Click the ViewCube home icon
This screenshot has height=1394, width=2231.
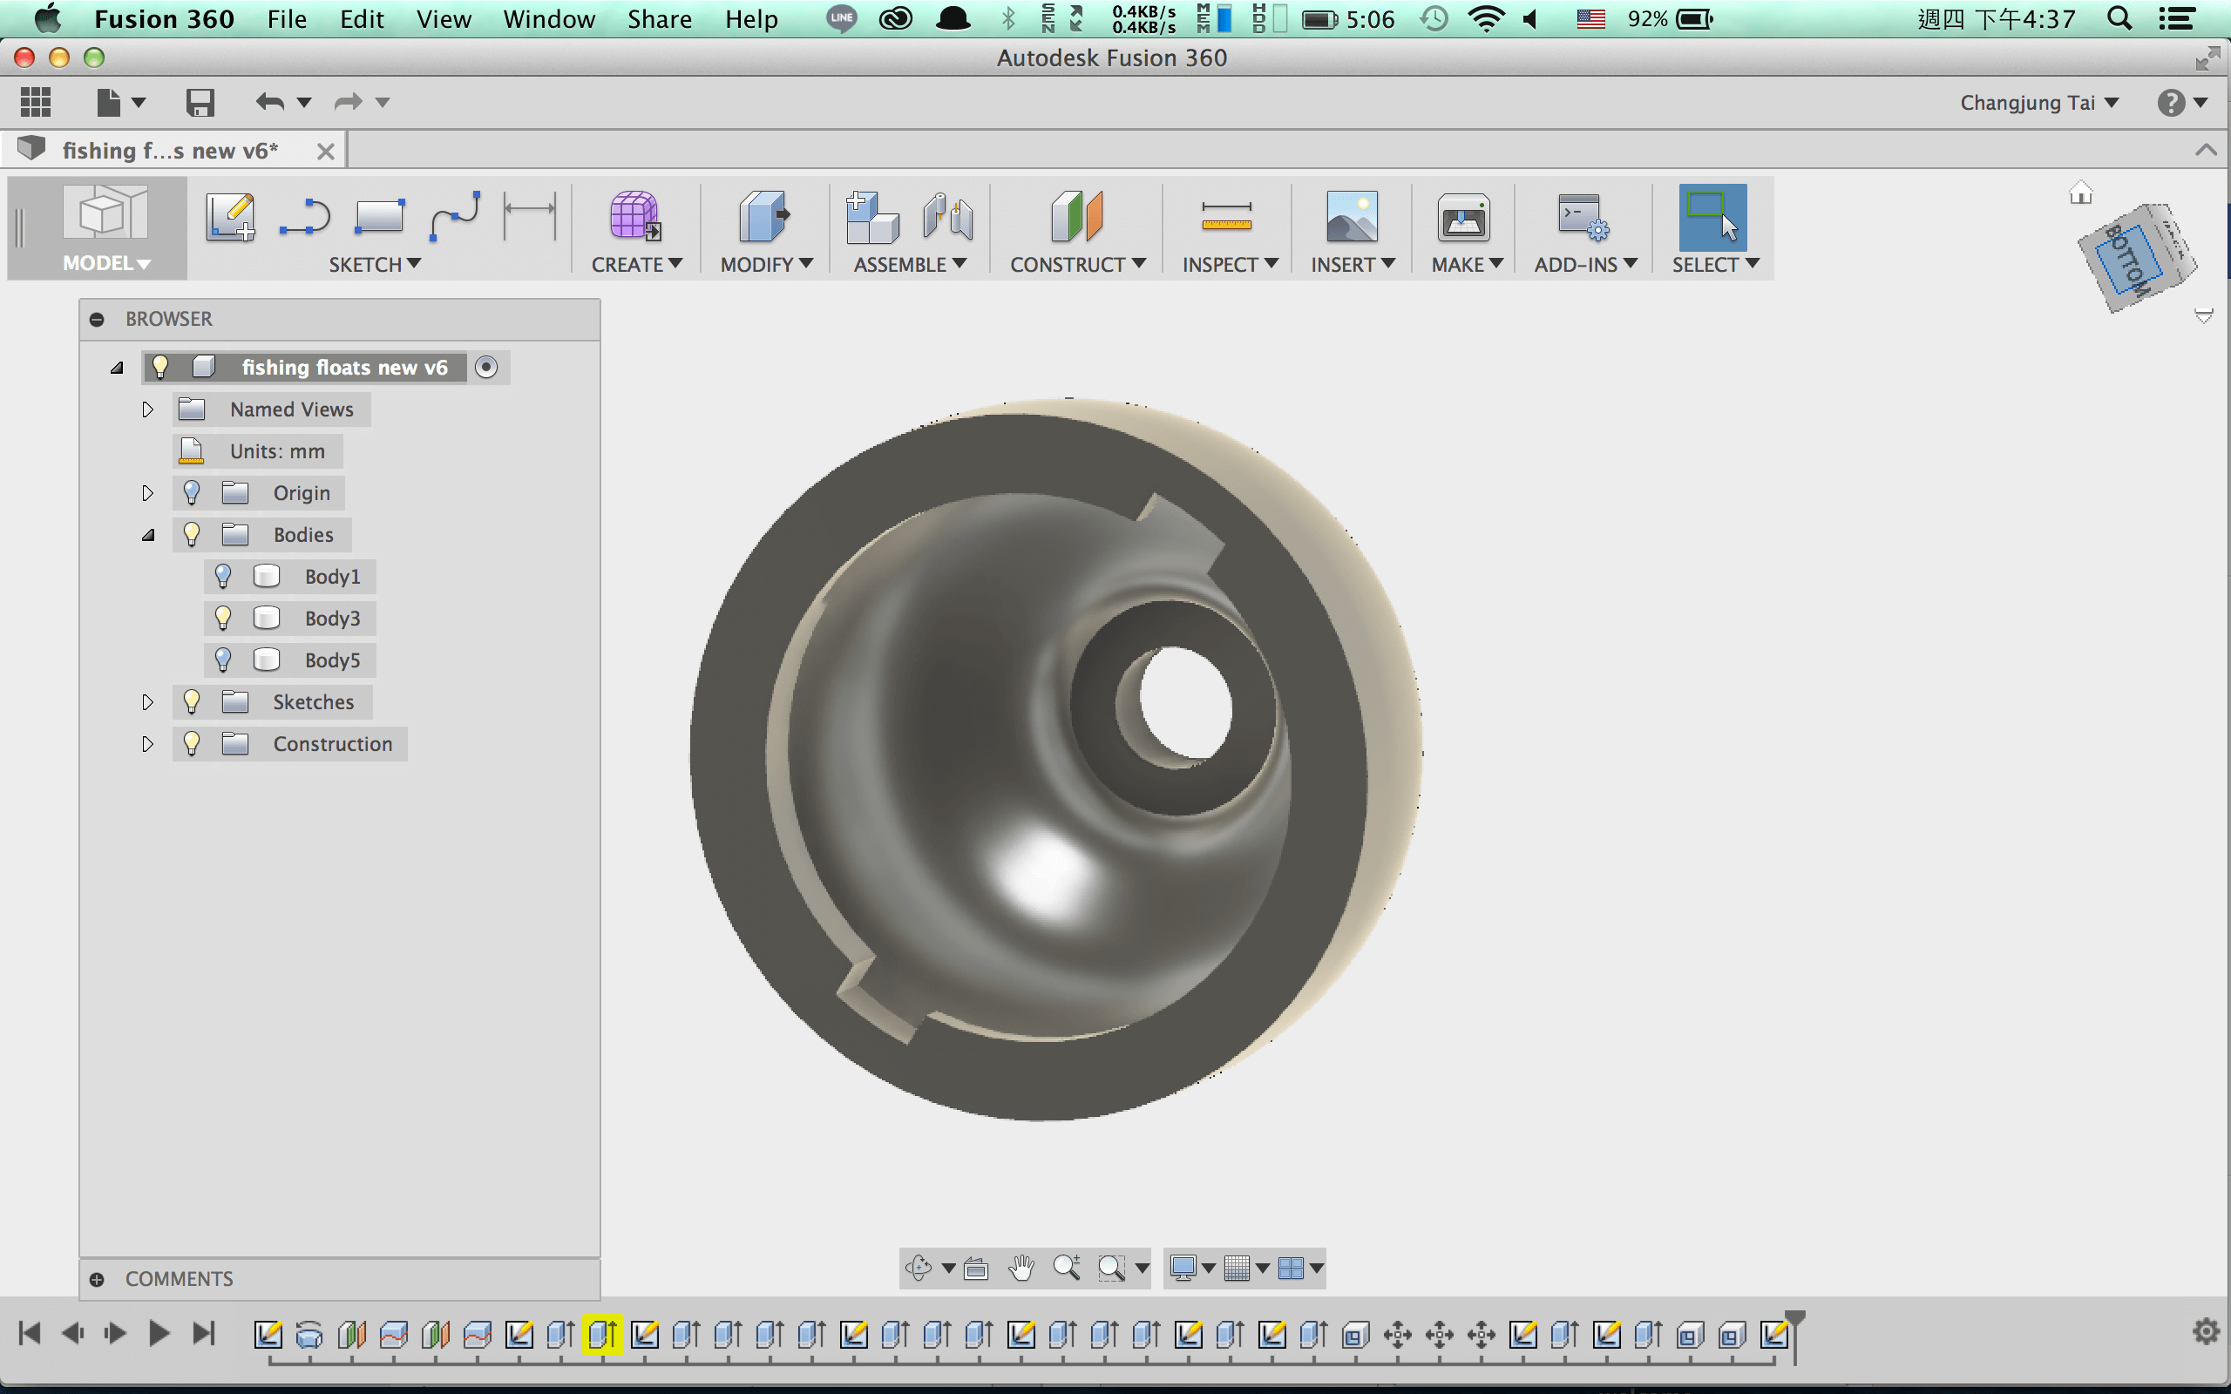[2081, 193]
